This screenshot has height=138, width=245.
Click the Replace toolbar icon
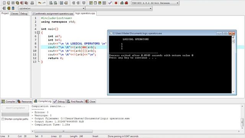pyautogui.click(x=55, y=3)
